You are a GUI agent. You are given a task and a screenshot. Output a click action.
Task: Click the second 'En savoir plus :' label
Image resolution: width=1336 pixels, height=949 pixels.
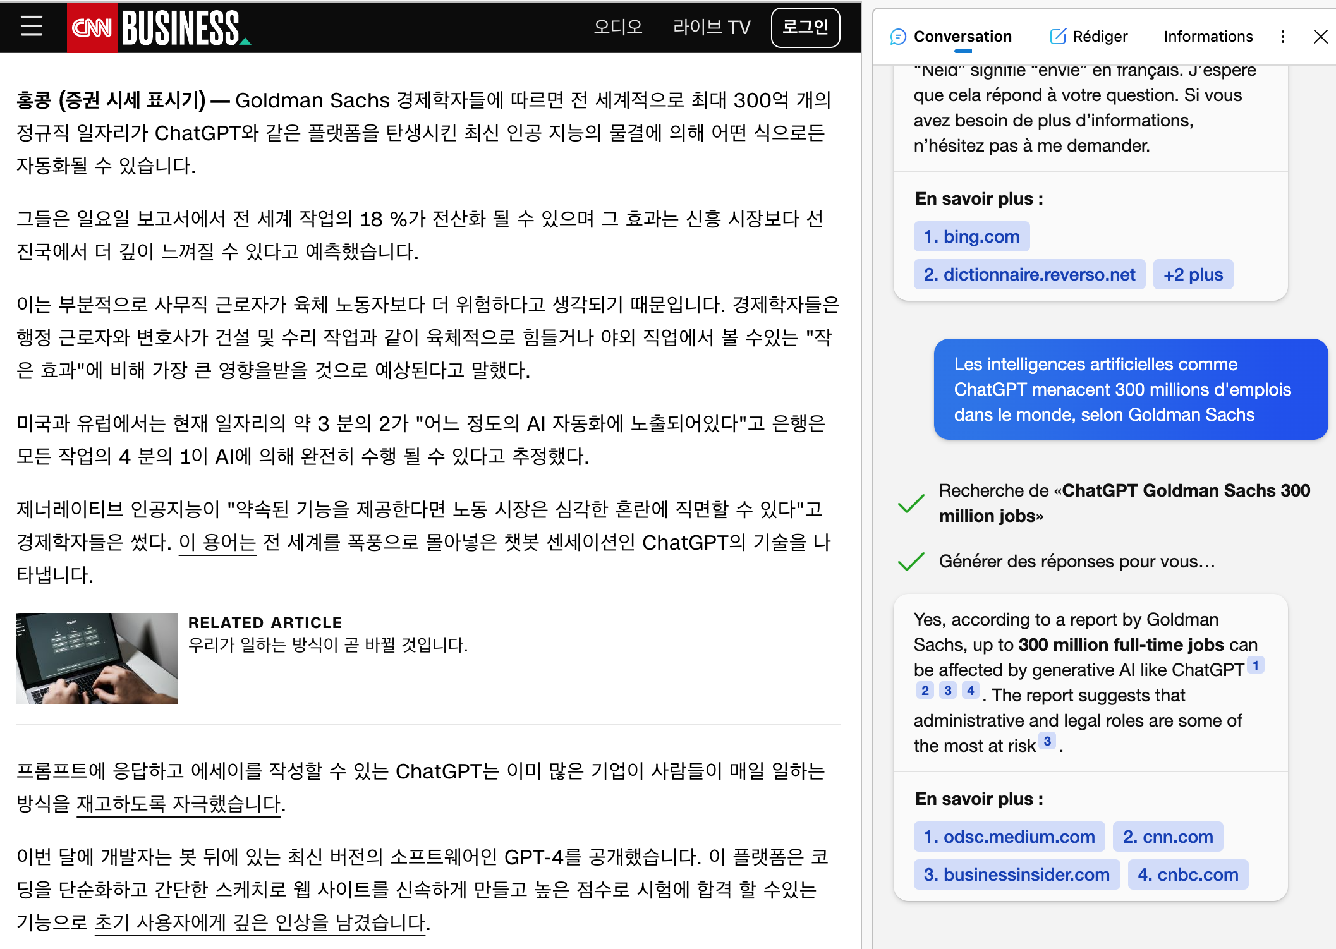tap(979, 799)
